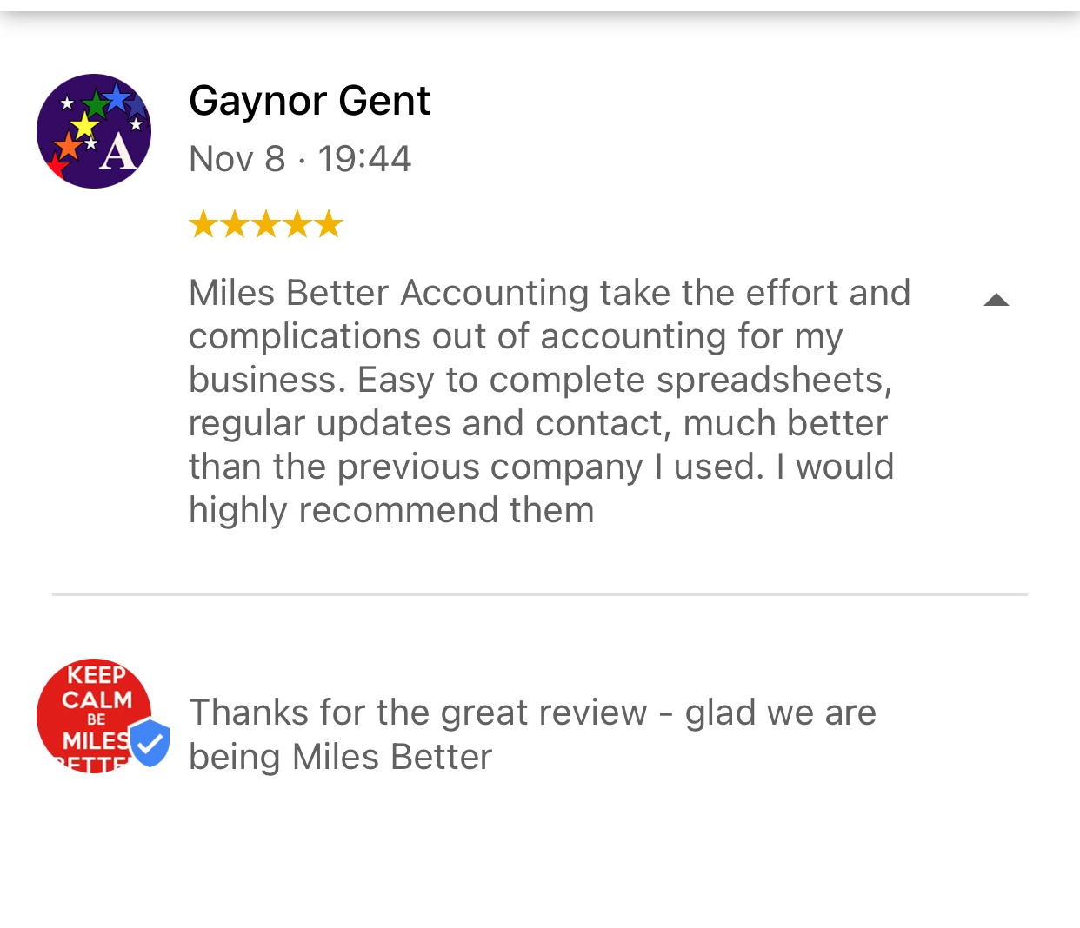Click 'being Miles Better' reply line
Screen dimensions: 1080x928
[340, 757]
